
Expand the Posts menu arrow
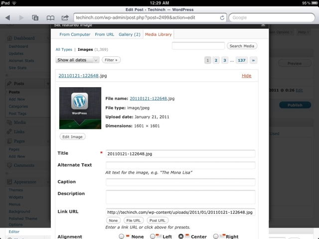pyautogui.click(x=48, y=84)
